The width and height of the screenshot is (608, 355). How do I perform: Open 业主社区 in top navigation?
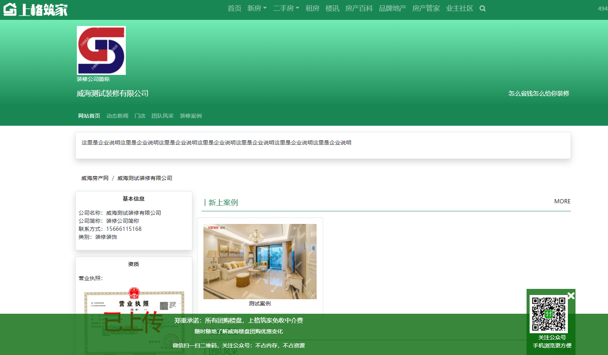tap(460, 8)
